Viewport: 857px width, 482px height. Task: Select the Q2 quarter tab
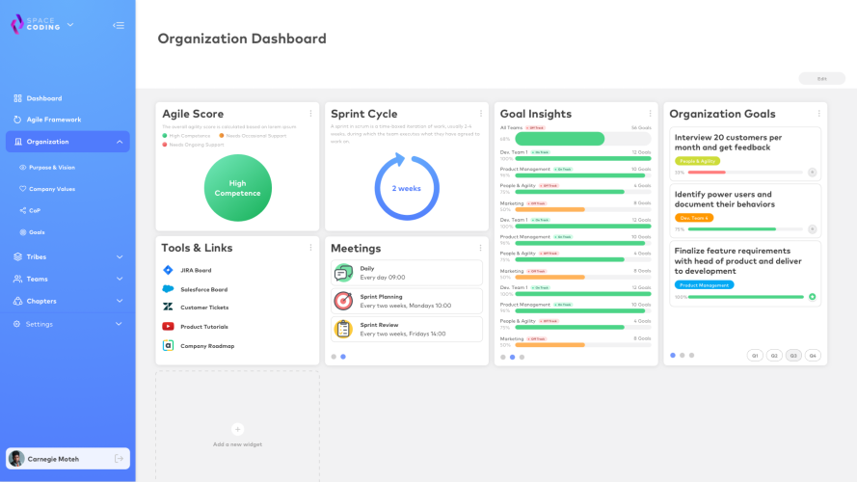click(x=774, y=355)
